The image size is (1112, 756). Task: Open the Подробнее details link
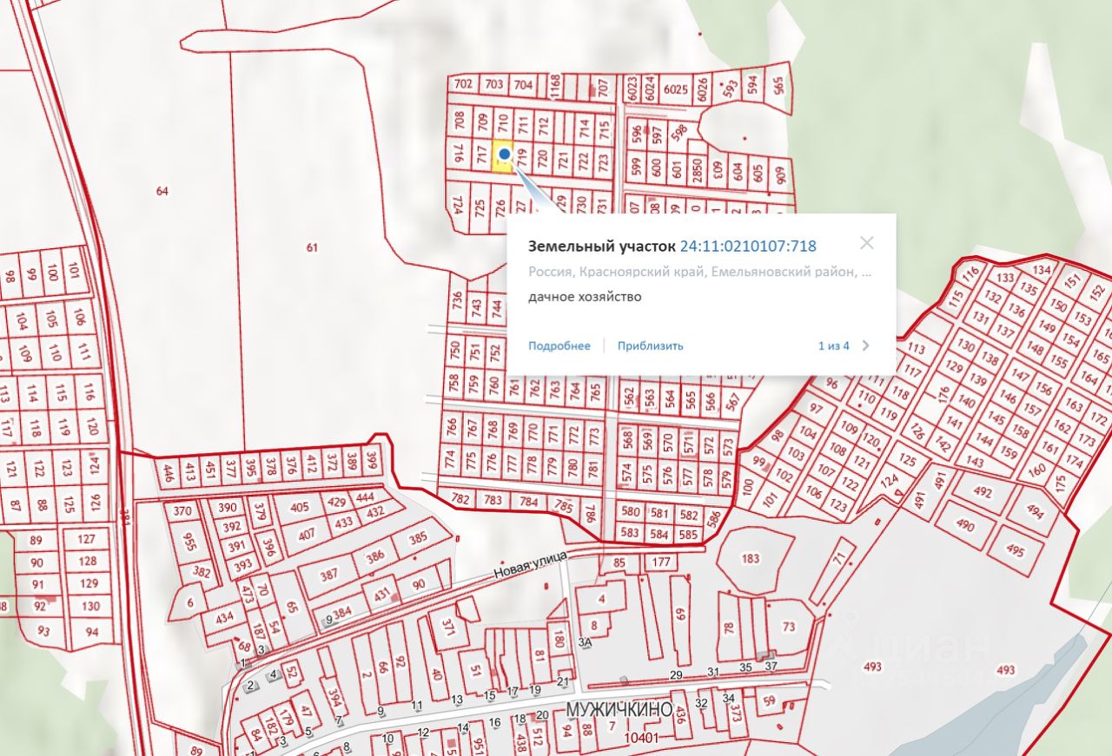point(559,345)
